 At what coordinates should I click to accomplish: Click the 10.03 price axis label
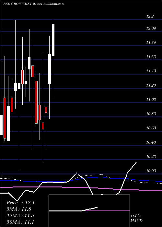(151, 171)
